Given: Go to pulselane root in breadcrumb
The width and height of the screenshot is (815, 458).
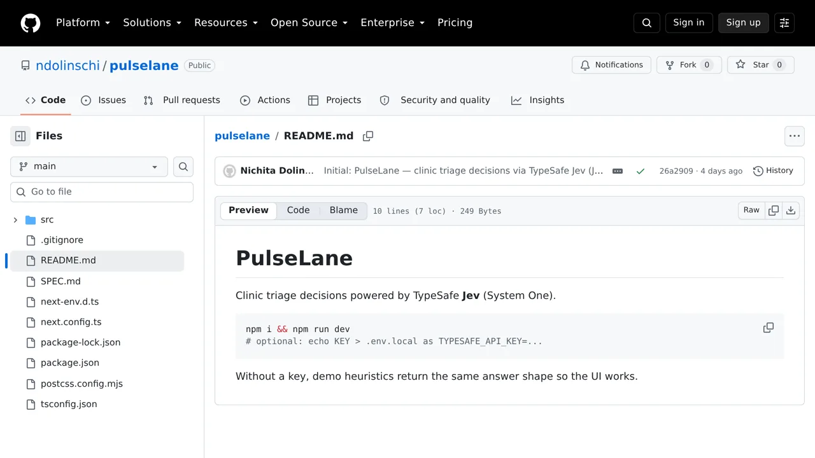Looking at the screenshot, I should point(242,136).
